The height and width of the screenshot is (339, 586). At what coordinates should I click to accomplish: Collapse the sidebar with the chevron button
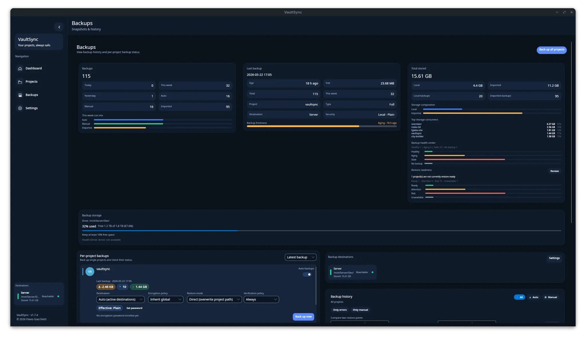tap(59, 27)
